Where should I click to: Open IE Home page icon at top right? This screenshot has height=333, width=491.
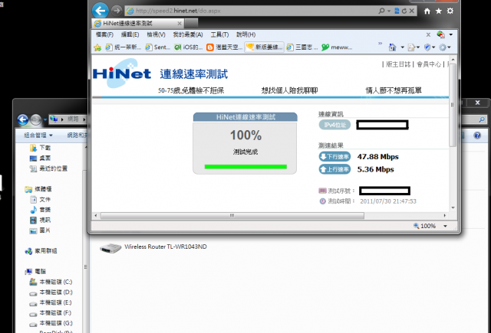[x=427, y=11]
